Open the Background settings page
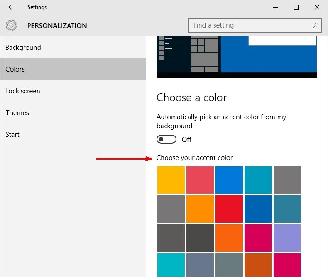The height and width of the screenshot is (277, 328). click(x=73, y=48)
